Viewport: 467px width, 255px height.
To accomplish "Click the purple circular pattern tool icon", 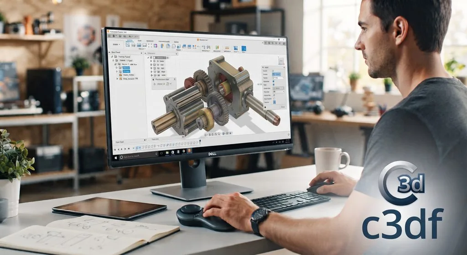I will 156,46.
